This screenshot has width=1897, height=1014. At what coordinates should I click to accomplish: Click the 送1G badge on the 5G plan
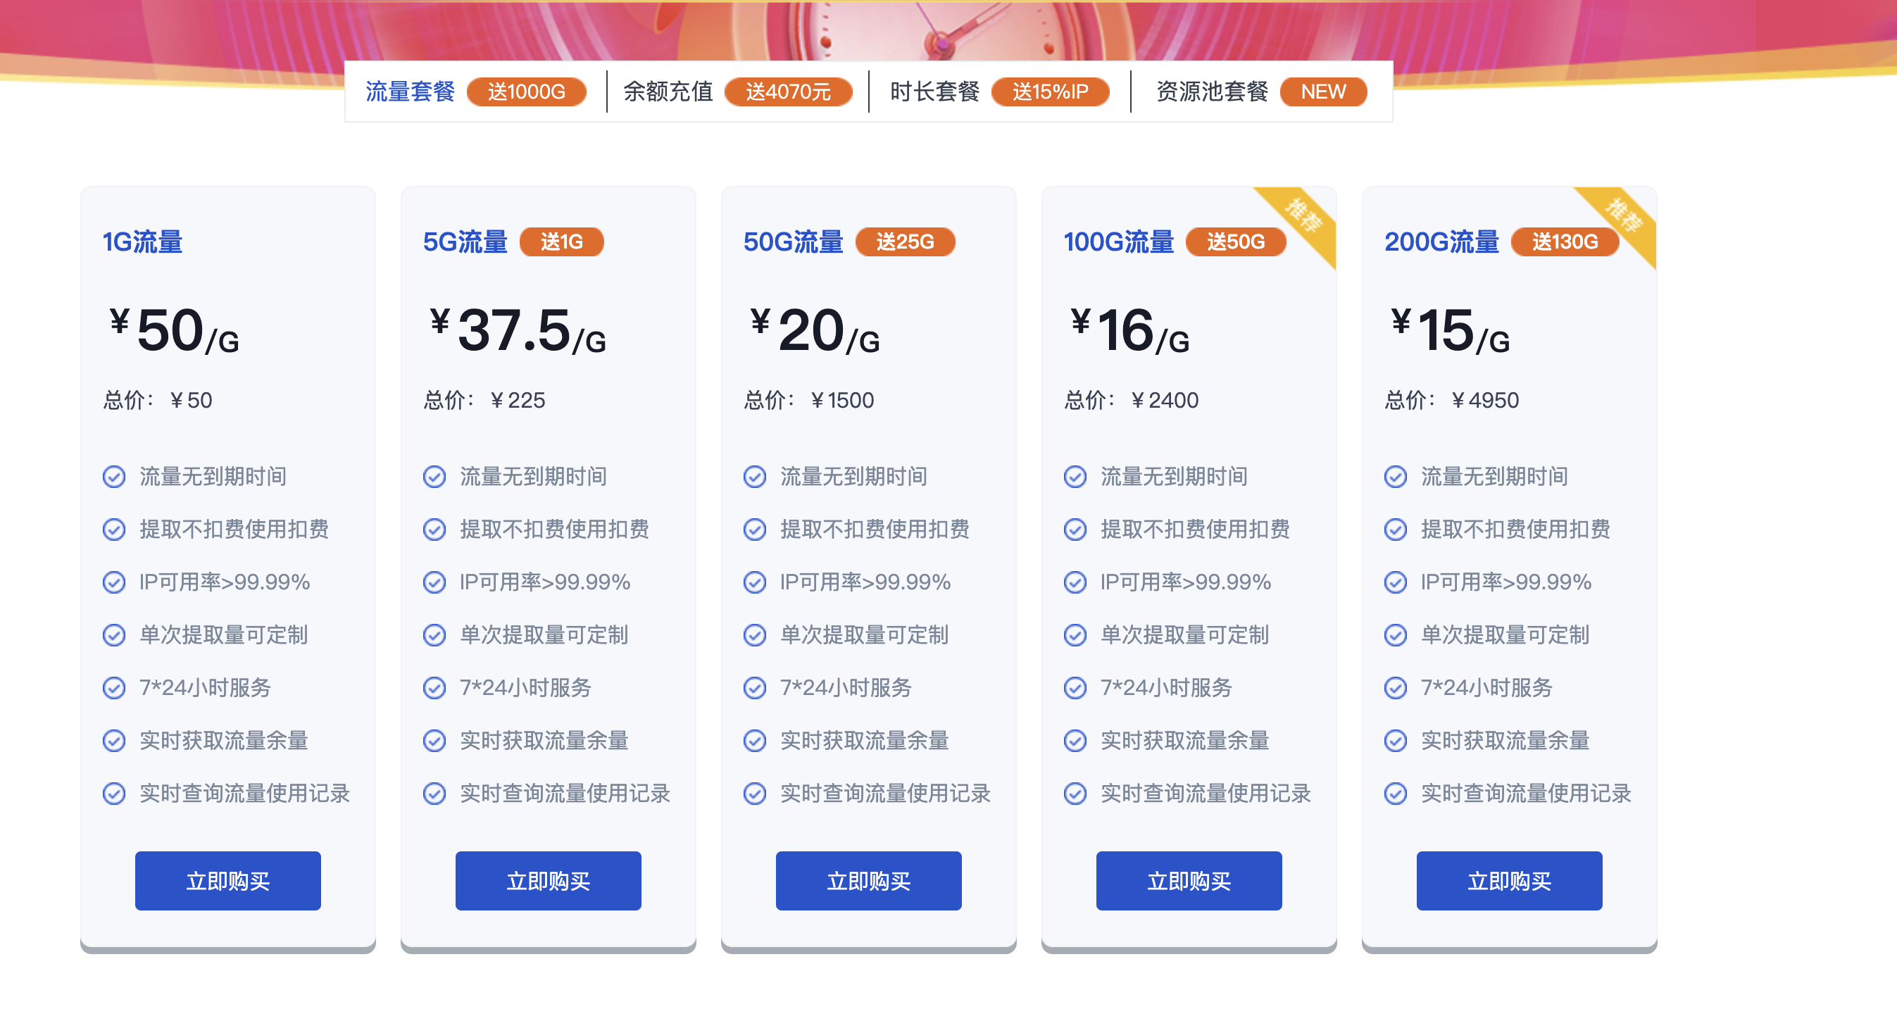pos(561,242)
